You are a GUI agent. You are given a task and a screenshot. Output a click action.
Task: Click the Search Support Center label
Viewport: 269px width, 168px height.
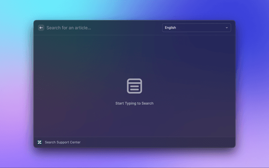[63, 142]
